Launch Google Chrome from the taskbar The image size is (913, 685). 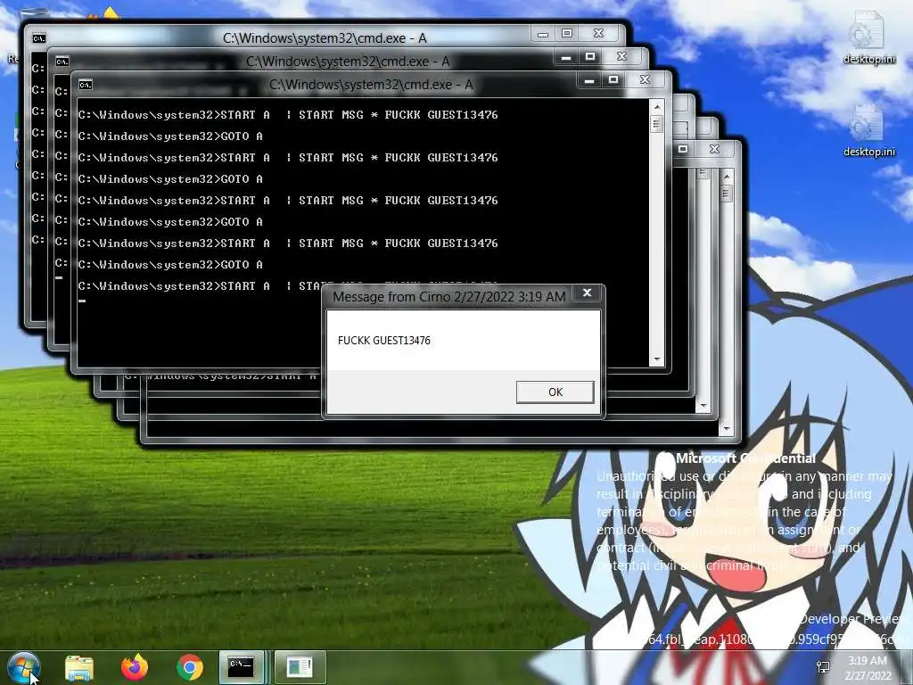click(189, 667)
